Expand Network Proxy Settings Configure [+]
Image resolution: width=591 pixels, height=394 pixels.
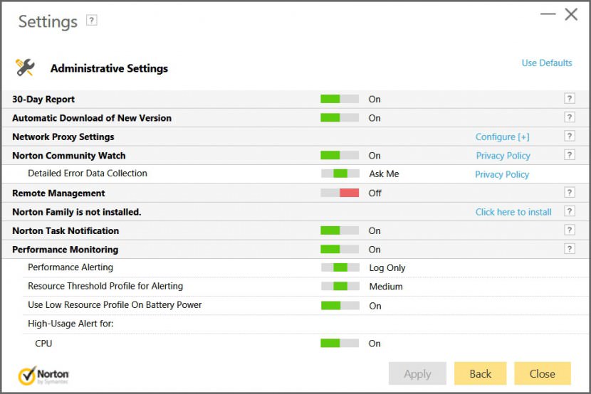click(502, 137)
